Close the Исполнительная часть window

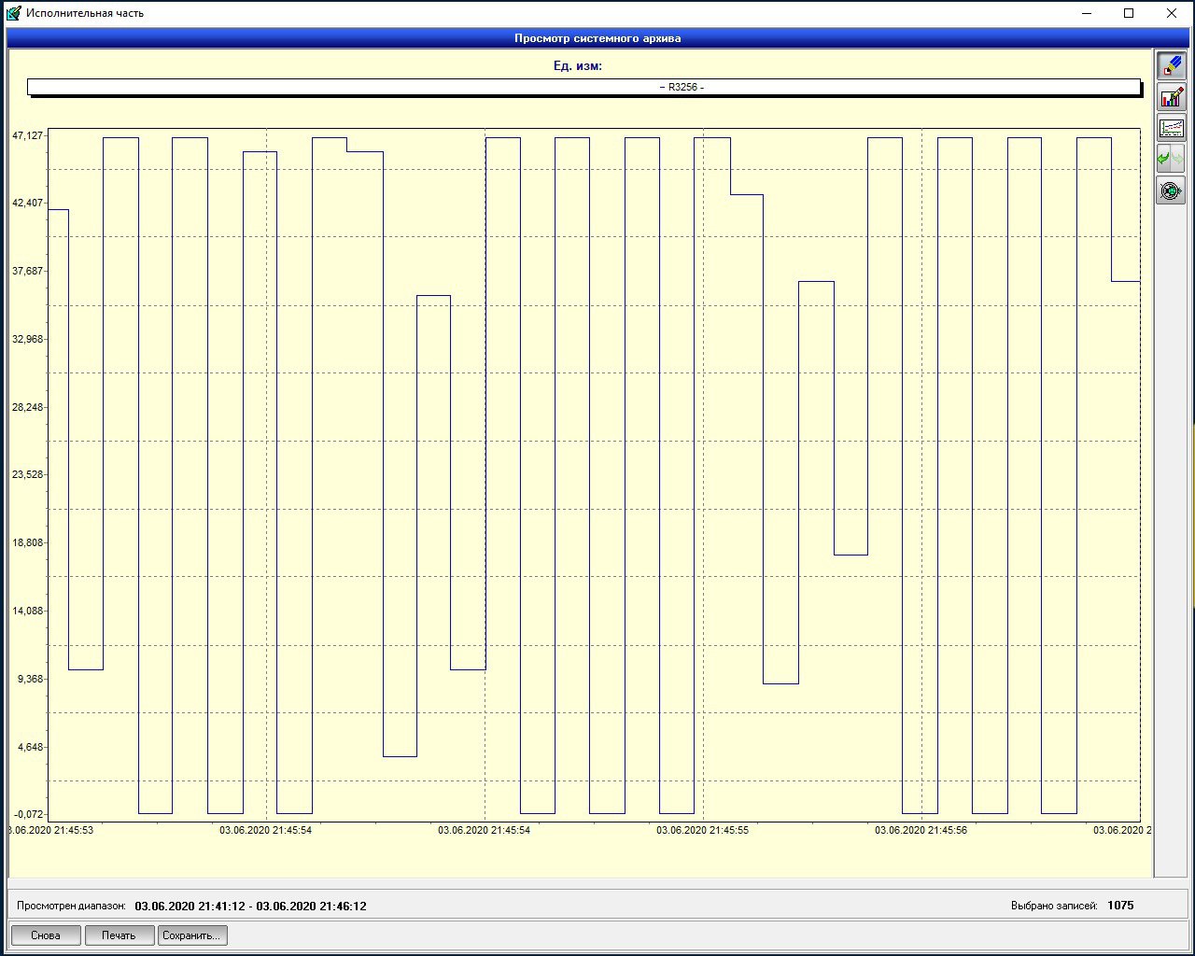click(x=1172, y=13)
